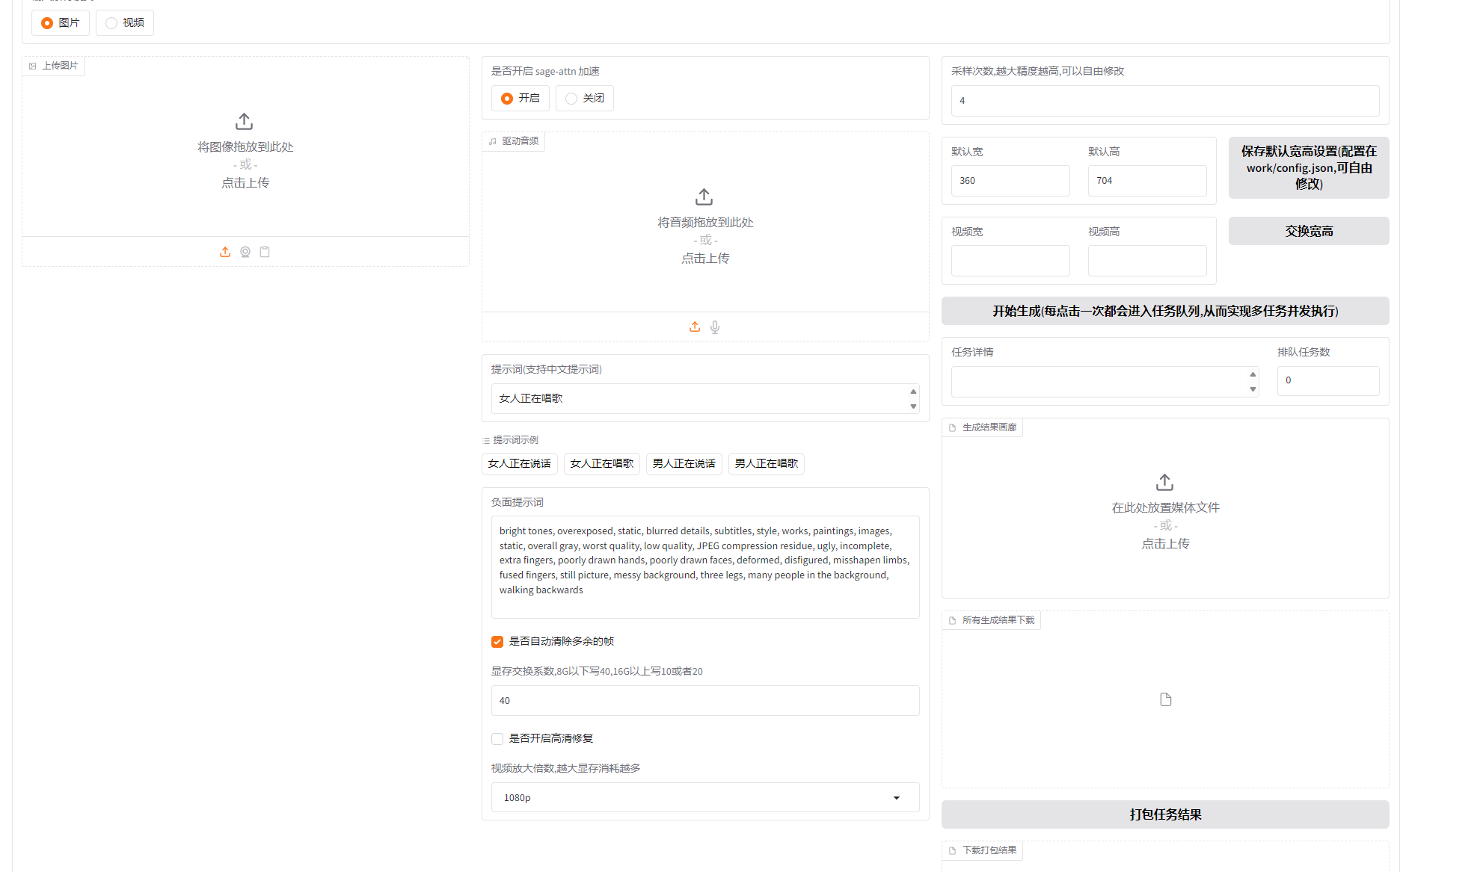Choose 男人正在唱歌 prompt example

766,464
